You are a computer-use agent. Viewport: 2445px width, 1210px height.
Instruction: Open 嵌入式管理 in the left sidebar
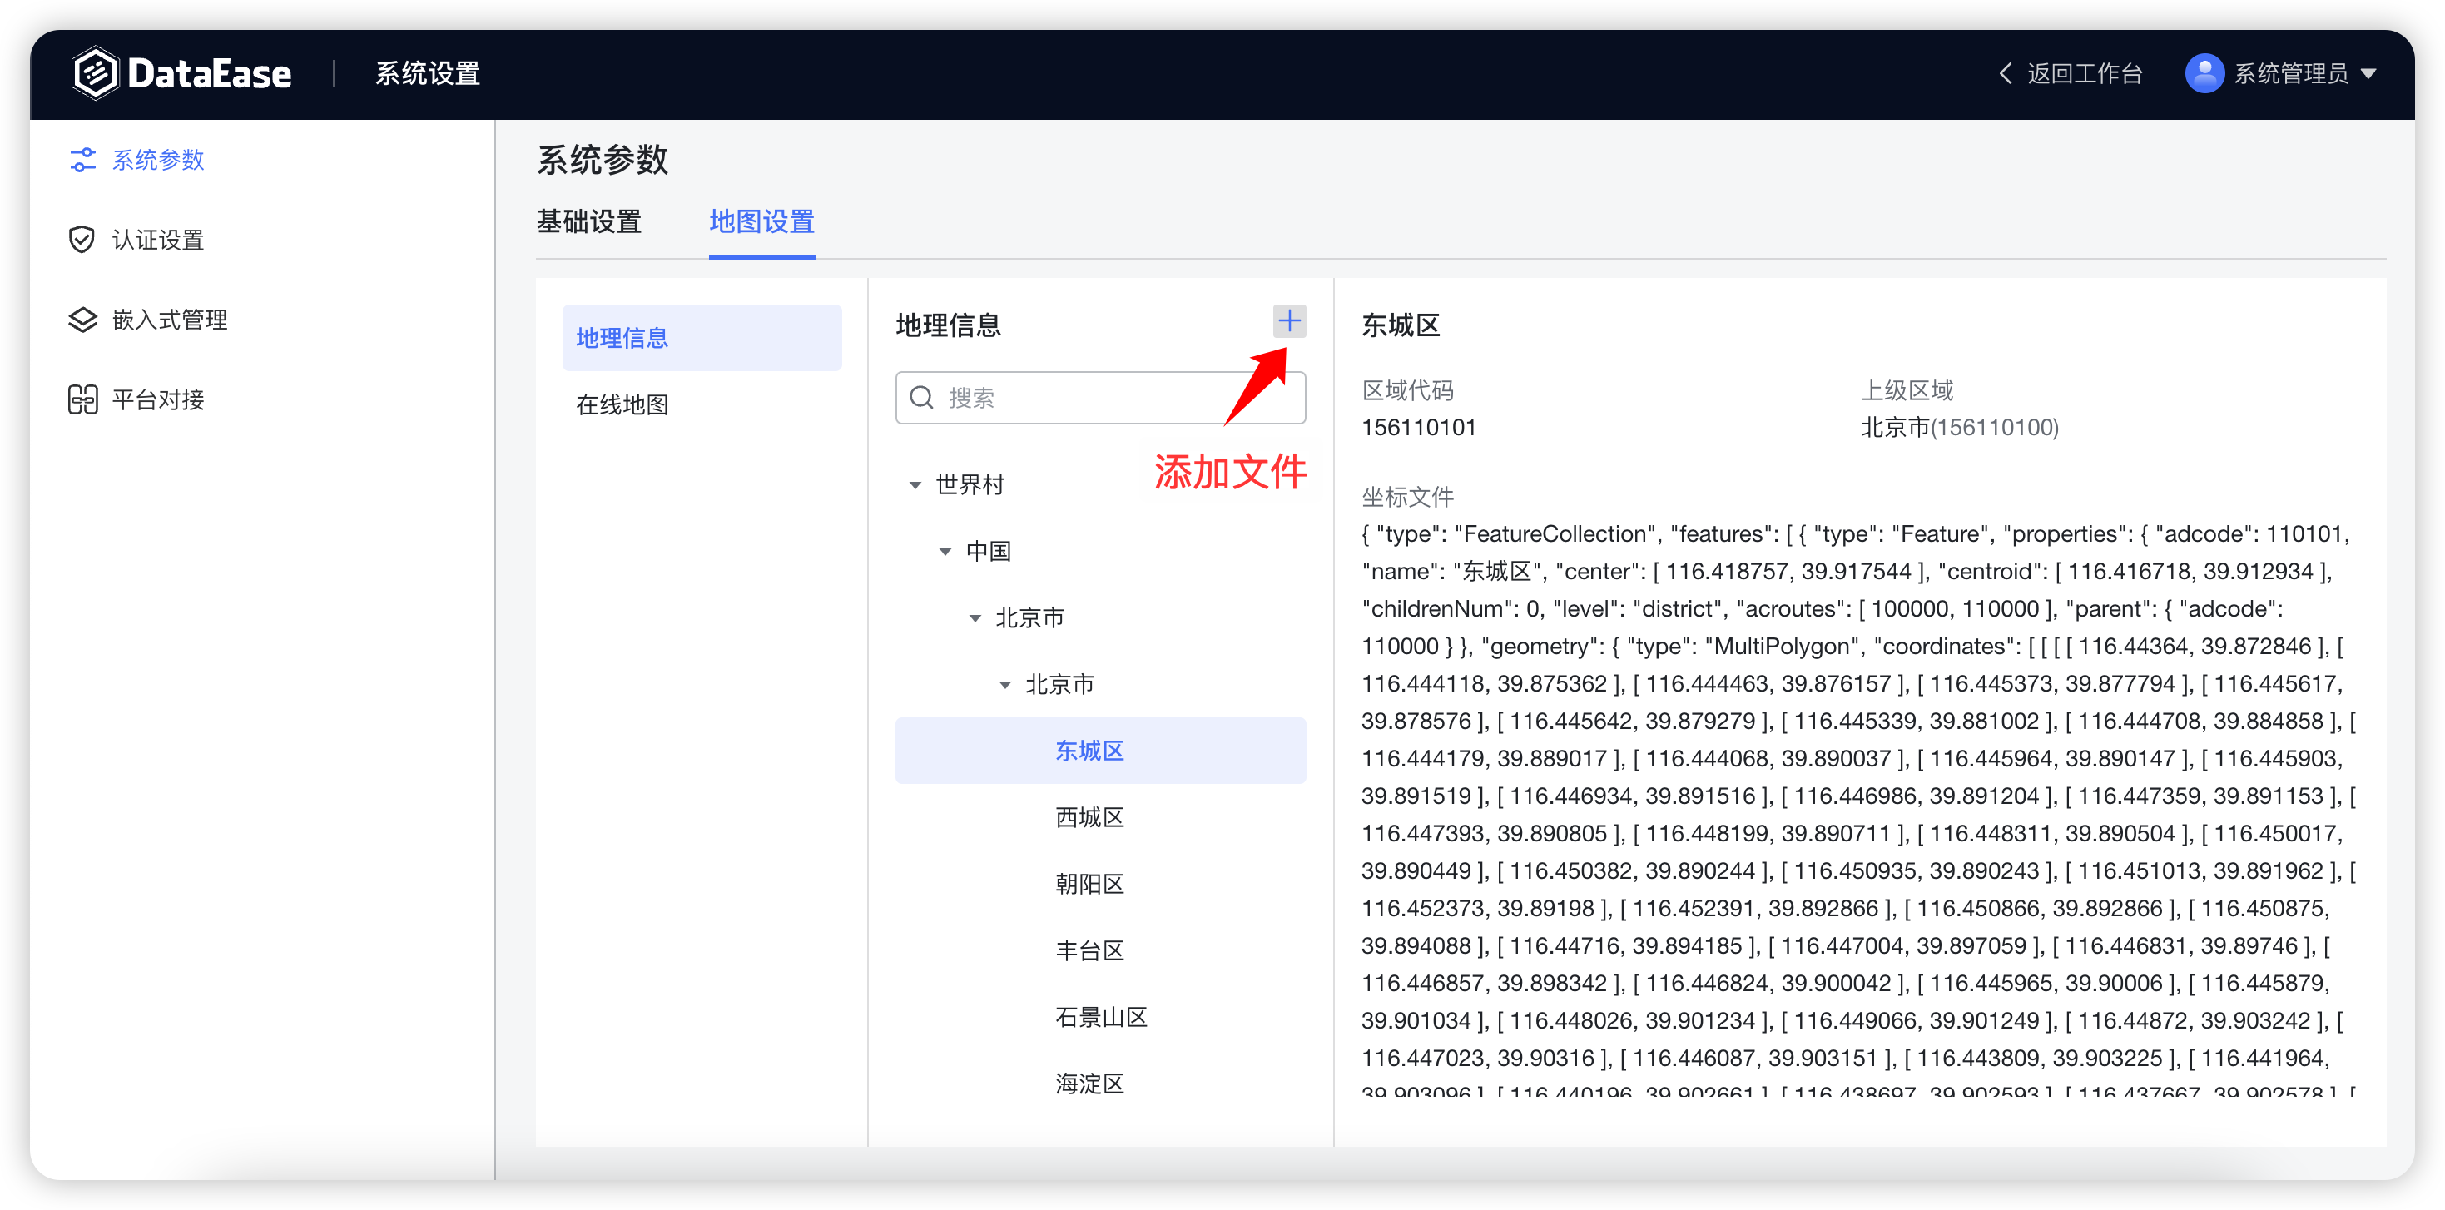pos(170,320)
